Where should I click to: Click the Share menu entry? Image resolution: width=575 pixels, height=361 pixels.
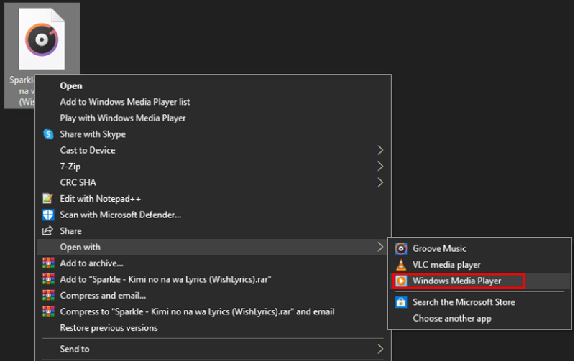point(213,230)
